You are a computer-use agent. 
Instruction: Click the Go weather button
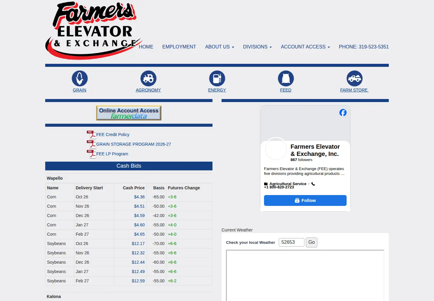point(312,242)
